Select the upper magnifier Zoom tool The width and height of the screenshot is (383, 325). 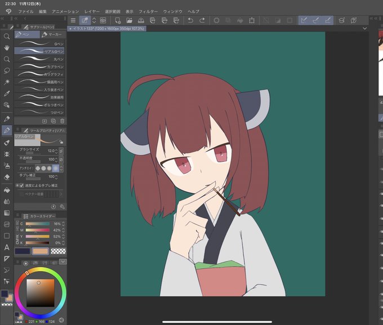[7, 37]
